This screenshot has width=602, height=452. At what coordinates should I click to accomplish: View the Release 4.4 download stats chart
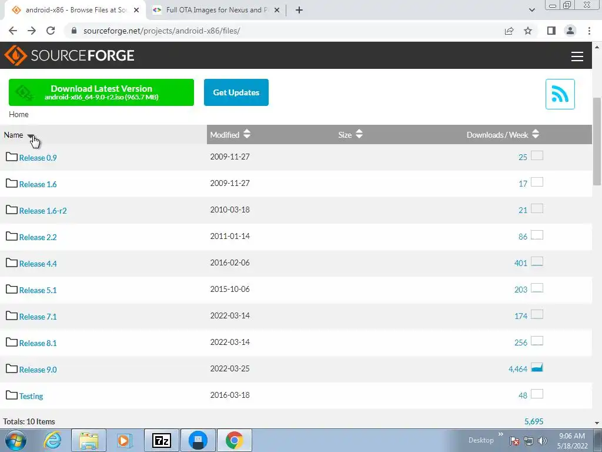pos(537,262)
